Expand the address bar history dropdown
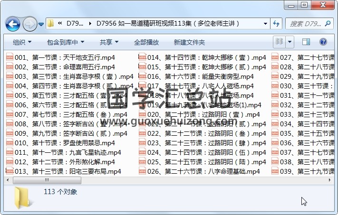Image resolution: width=338 pixels, height=215 pixels. point(265,23)
